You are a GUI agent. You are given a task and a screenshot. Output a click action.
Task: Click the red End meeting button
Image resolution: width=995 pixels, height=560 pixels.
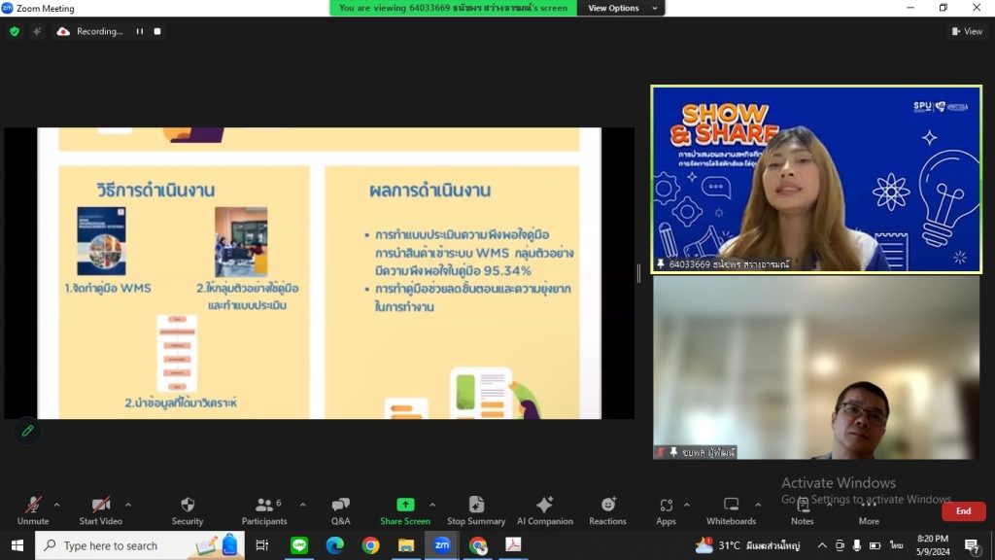click(963, 511)
